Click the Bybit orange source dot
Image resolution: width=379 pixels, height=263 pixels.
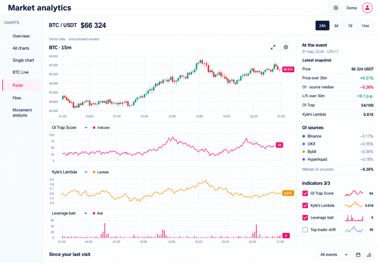point(304,152)
